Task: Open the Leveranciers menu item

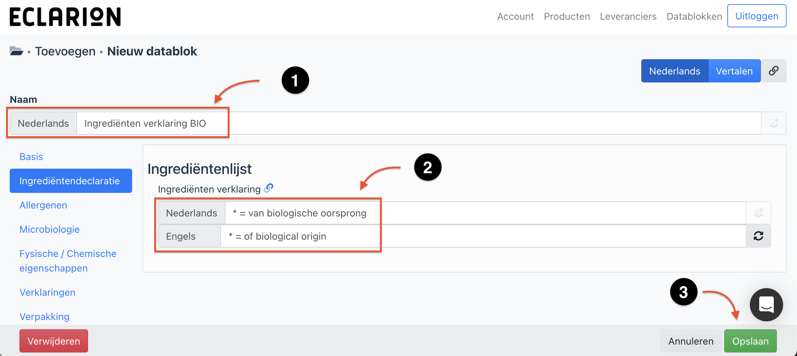Action: click(x=628, y=16)
